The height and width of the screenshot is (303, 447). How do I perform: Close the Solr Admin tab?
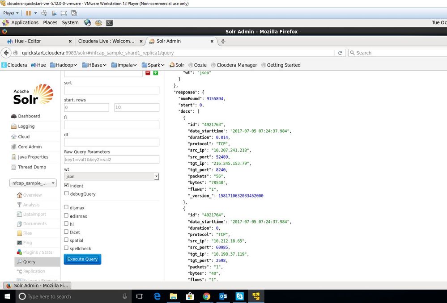tap(212, 41)
